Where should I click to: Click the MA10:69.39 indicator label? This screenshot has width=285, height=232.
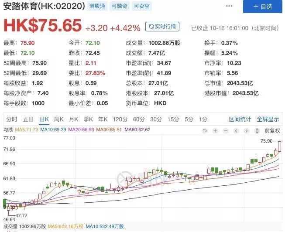(x=53, y=130)
